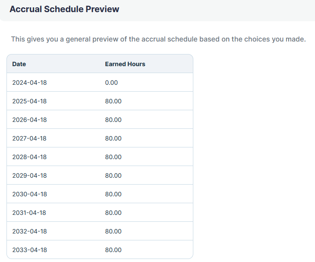
Task: Click the Accrual Schedule Preview heading
Action: click(x=64, y=9)
